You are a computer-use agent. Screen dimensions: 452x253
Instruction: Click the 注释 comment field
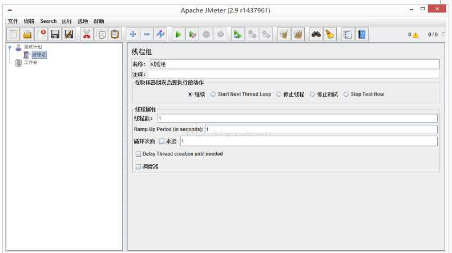293,74
